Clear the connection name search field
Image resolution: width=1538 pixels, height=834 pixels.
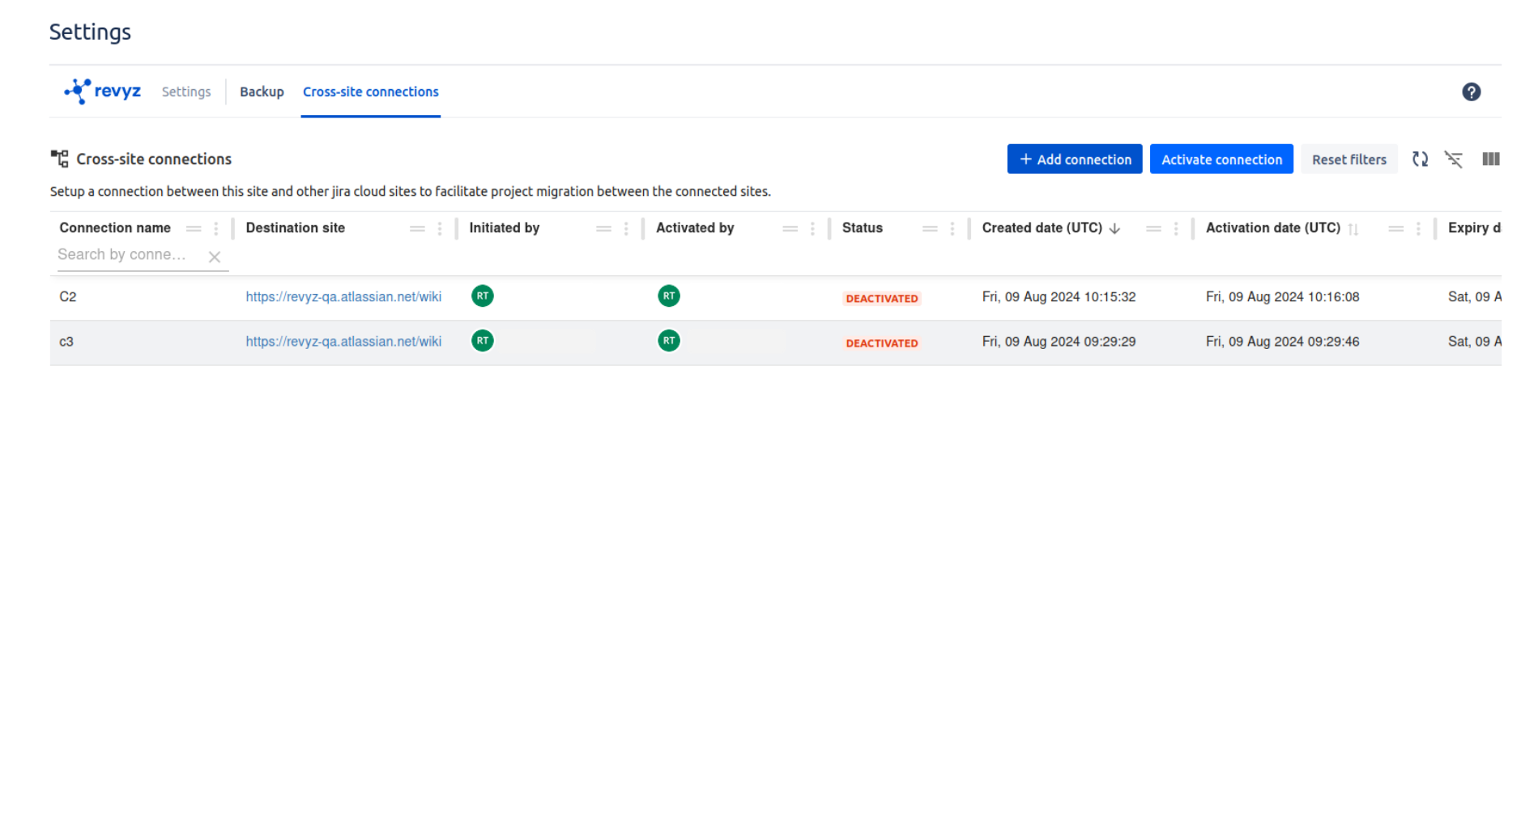[215, 257]
